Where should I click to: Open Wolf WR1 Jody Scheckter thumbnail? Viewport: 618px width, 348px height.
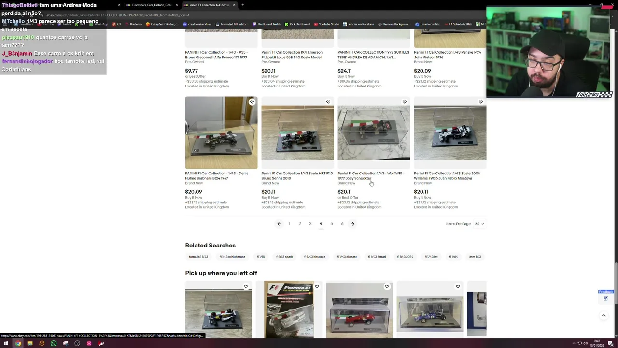[x=374, y=132]
